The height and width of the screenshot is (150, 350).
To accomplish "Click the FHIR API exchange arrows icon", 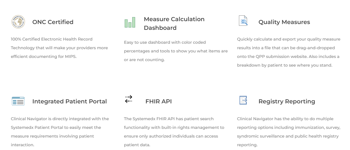I will click(128, 99).
